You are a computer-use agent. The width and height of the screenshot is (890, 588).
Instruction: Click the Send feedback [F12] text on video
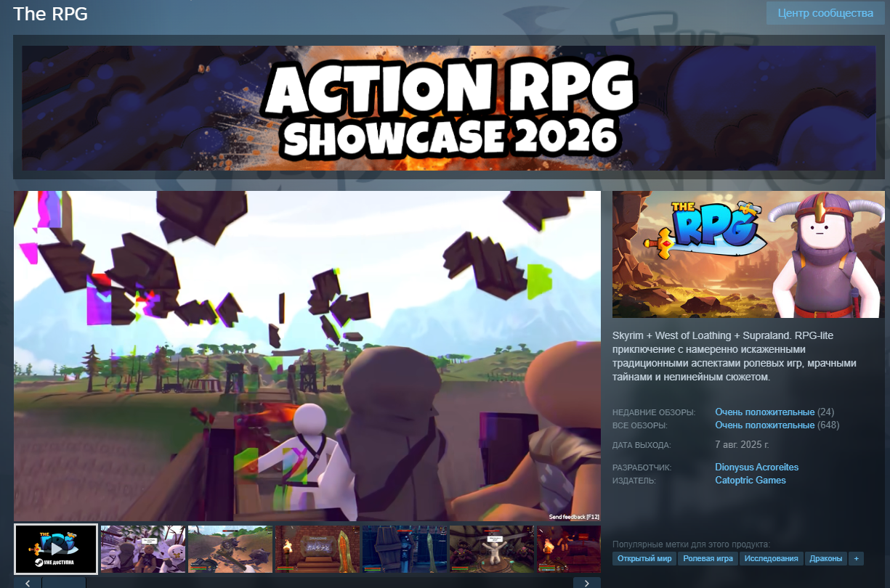tap(574, 516)
